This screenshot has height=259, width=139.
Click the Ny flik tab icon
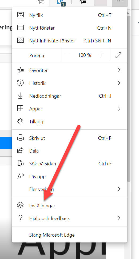pos(20,15)
